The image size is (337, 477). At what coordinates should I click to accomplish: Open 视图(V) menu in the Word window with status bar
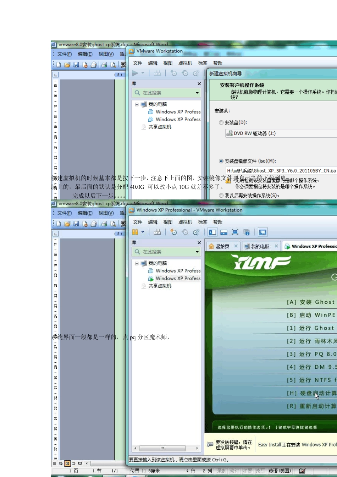click(x=106, y=213)
